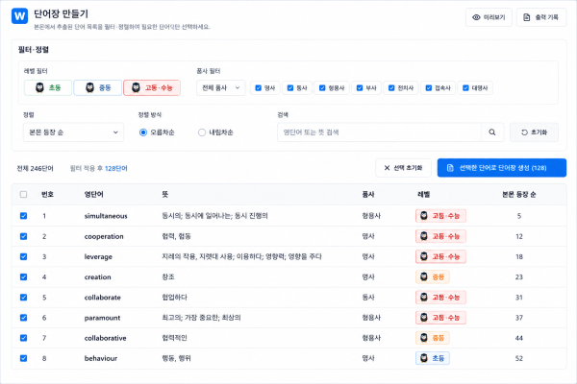577x384 pixels.
Task: Click the avatar icon in the 고등·수능 filter chip
Action: [136, 87]
